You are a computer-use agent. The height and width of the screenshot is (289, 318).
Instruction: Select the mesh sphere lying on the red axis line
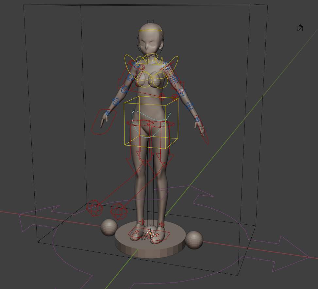[194, 240]
